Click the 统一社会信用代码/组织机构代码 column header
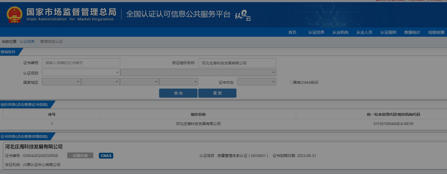Screen dimensions: 447x174 pos(393,114)
